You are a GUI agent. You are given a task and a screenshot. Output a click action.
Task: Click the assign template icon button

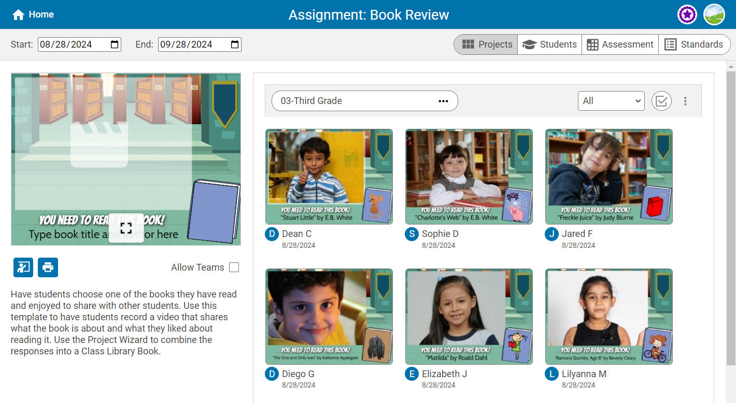(23, 267)
